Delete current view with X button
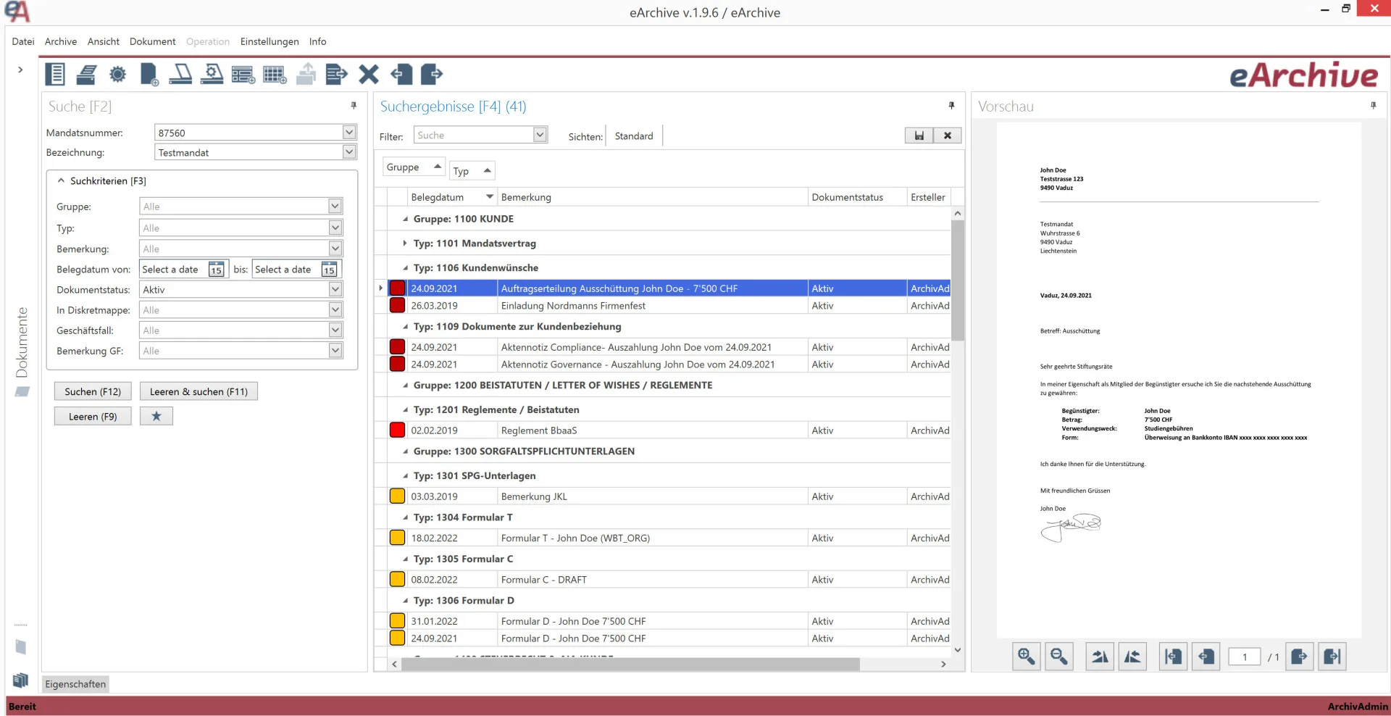The image size is (1391, 716). 947,136
